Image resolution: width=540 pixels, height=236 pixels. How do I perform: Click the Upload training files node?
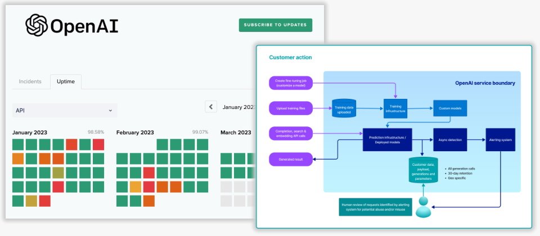(291, 108)
